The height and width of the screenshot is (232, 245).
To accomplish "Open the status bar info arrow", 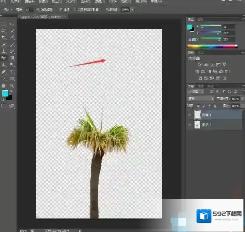I will coord(80,230).
